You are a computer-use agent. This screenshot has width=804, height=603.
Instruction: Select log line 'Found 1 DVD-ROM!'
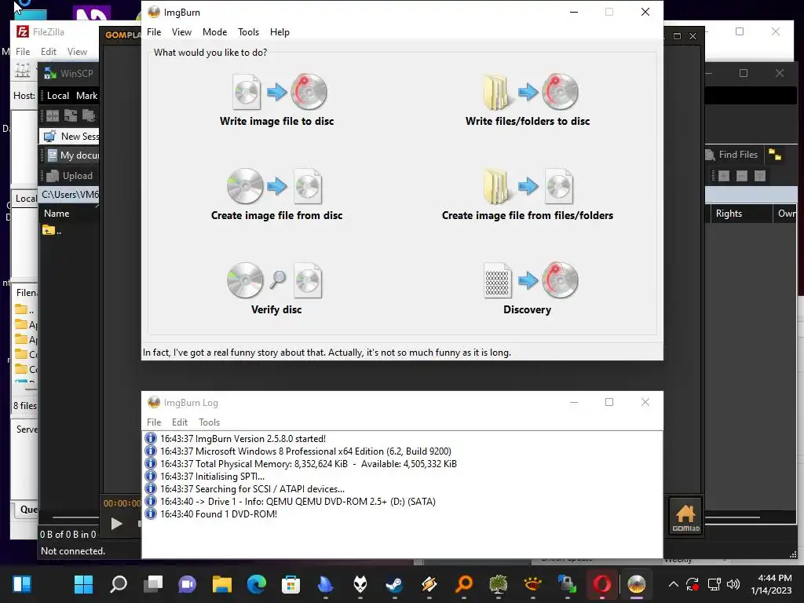(x=218, y=514)
